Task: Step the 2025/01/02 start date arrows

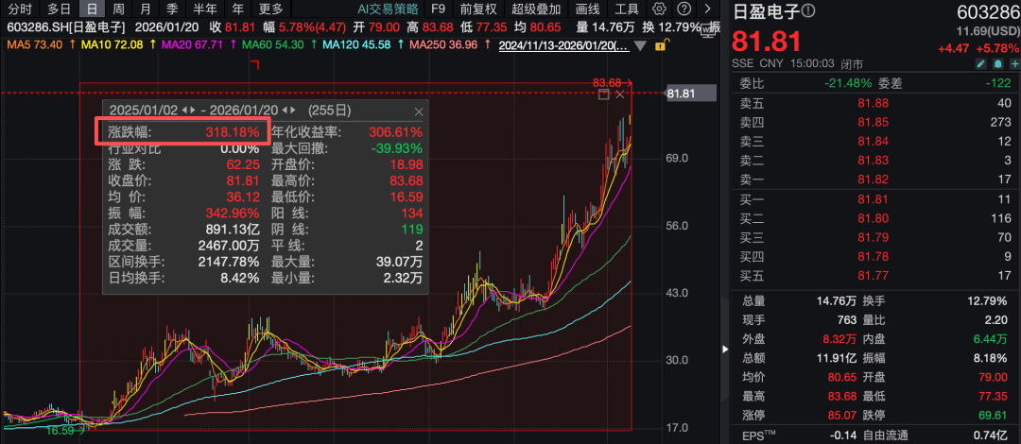Action: [188, 111]
